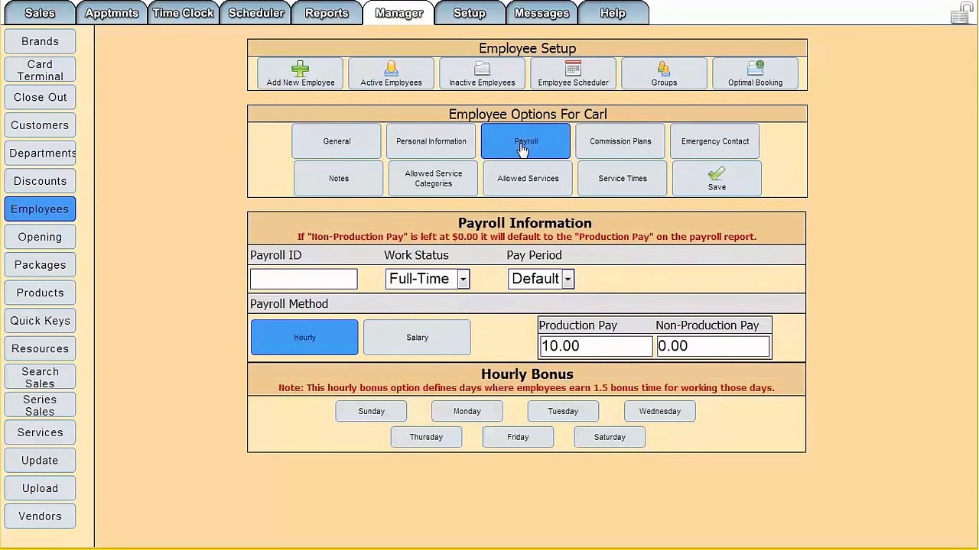979x550 pixels.
Task: Toggle Thursday hourly bonus
Action: pyautogui.click(x=426, y=438)
